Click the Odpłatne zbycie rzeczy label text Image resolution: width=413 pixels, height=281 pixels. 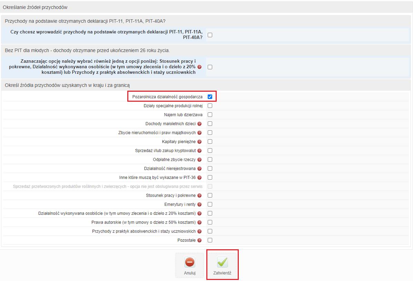click(x=174, y=159)
